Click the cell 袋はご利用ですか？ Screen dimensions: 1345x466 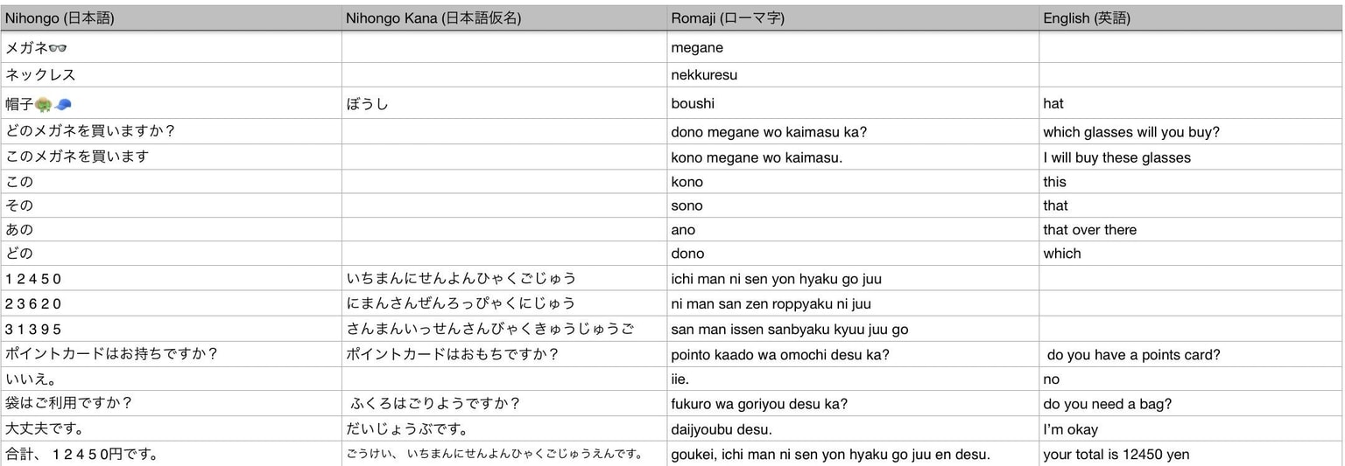[172, 403]
